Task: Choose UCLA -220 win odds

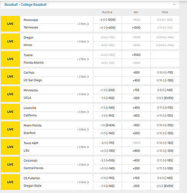Action: click(x=136, y=98)
